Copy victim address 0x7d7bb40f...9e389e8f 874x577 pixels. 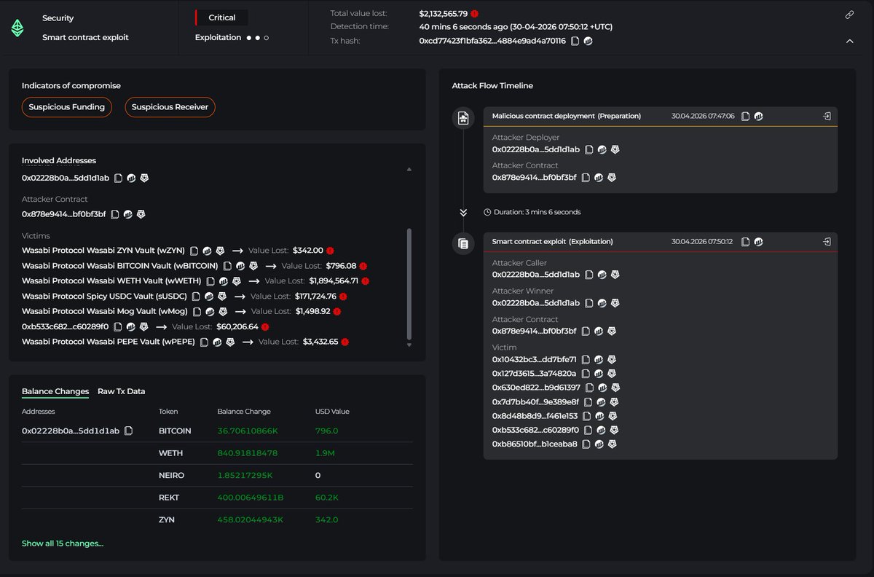588,401
